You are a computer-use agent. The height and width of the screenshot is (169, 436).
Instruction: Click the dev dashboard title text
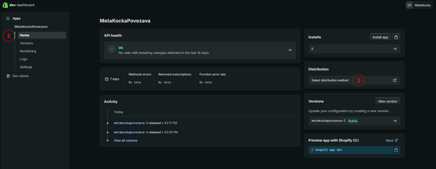pyautogui.click(x=22, y=5)
